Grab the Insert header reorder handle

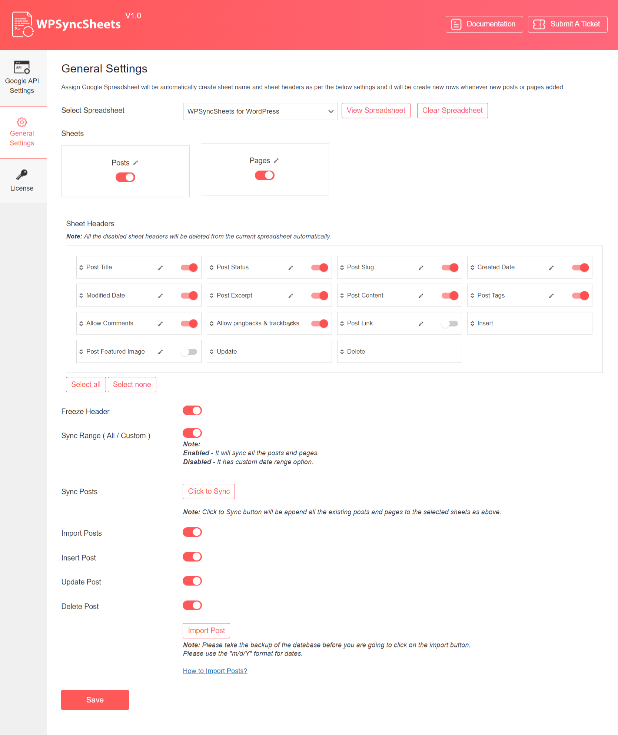point(472,324)
